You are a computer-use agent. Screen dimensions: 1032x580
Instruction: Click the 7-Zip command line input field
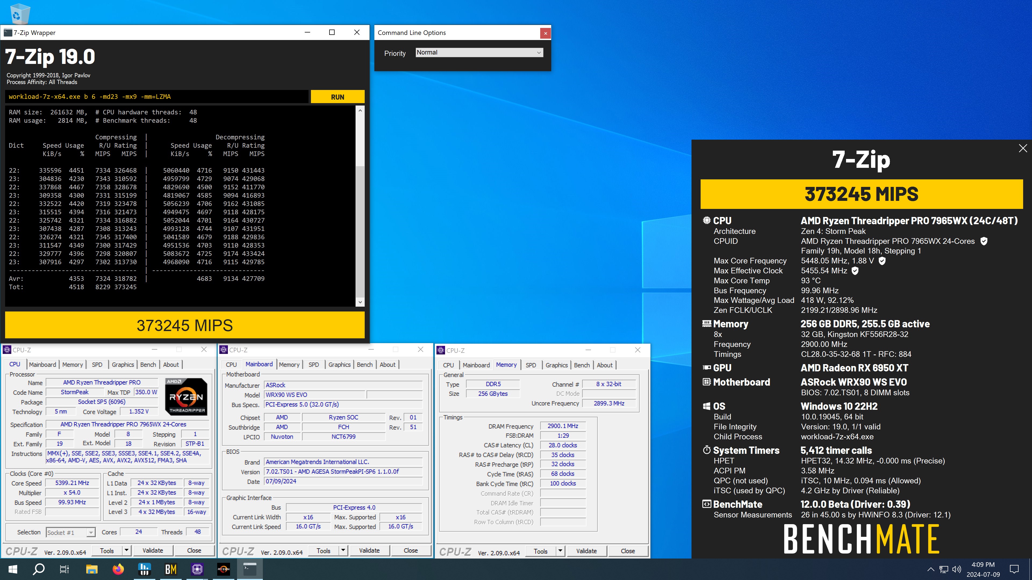point(157,97)
